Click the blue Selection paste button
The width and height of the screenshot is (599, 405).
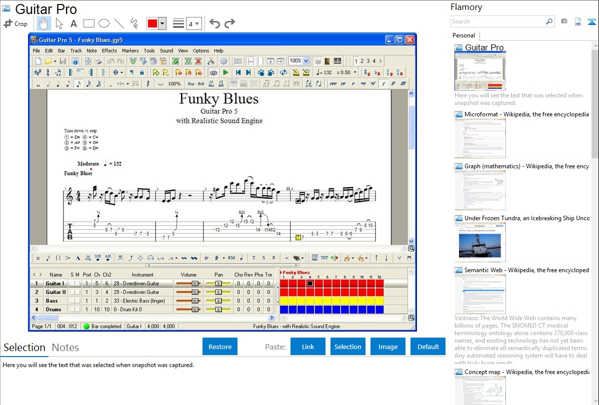point(347,347)
